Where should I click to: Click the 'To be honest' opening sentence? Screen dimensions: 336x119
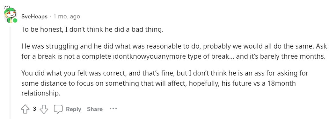tap(92, 30)
